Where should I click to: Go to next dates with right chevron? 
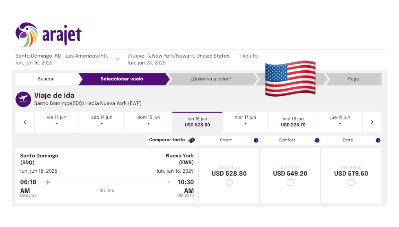(372, 122)
